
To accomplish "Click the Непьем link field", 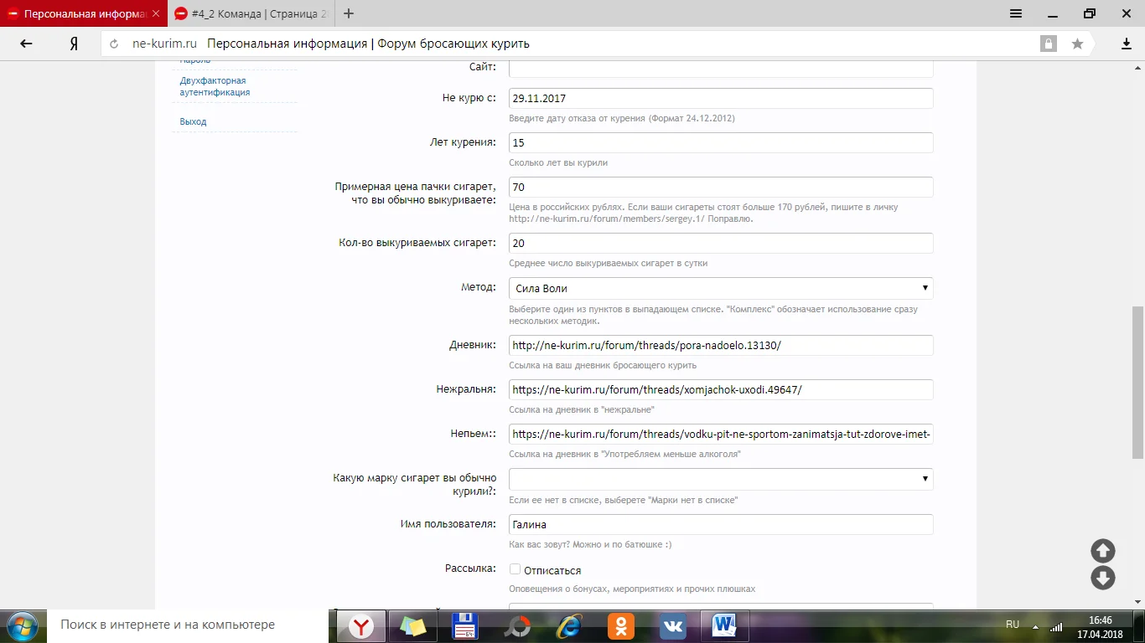I will [721, 434].
